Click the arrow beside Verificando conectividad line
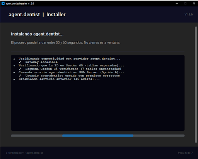 [x=14, y=59]
